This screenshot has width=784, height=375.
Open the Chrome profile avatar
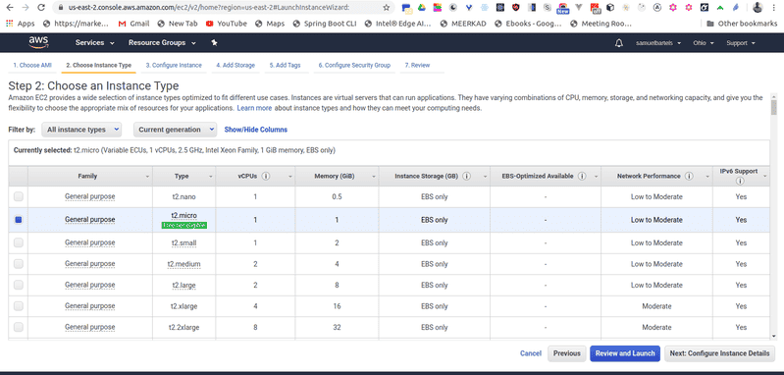coord(758,8)
